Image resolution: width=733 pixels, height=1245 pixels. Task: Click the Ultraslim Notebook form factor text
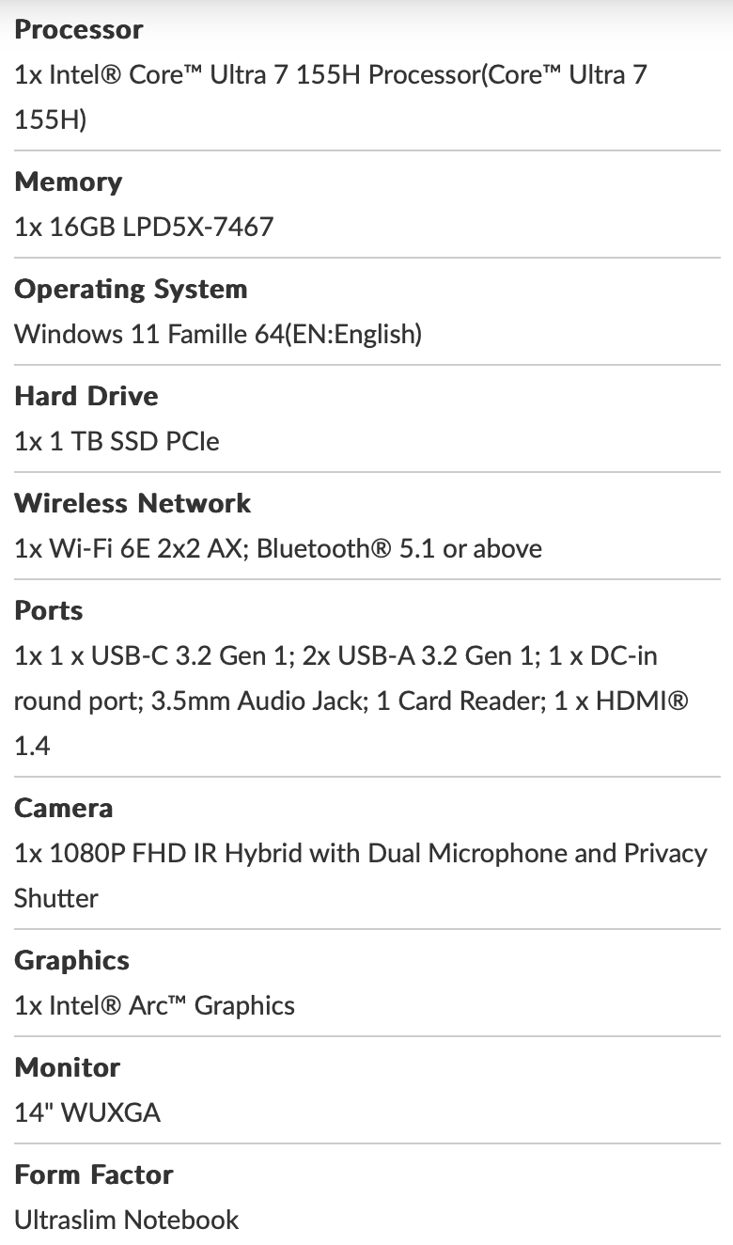(127, 1220)
